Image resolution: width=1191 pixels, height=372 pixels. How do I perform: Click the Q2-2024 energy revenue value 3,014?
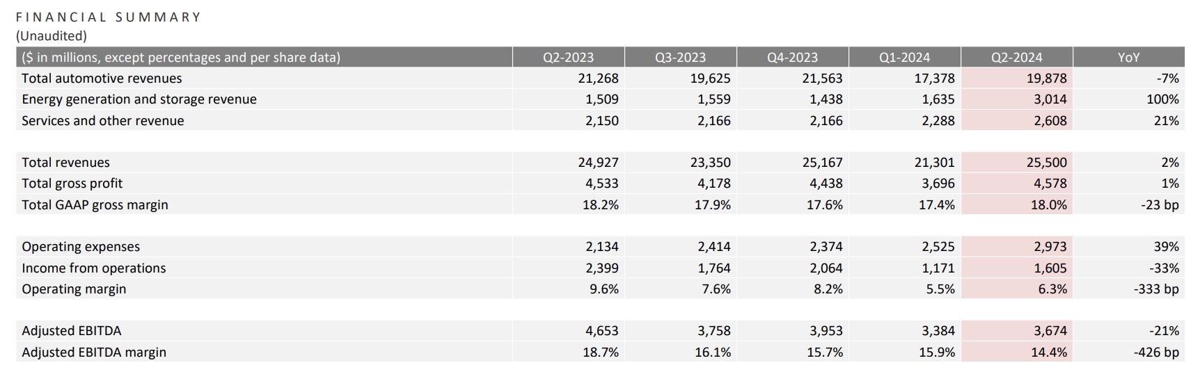(1050, 99)
